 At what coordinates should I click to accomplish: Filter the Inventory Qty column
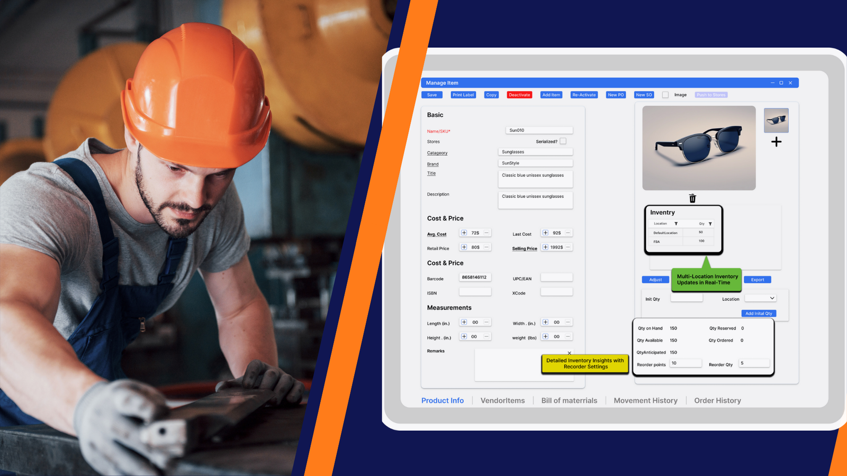(x=710, y=224)
